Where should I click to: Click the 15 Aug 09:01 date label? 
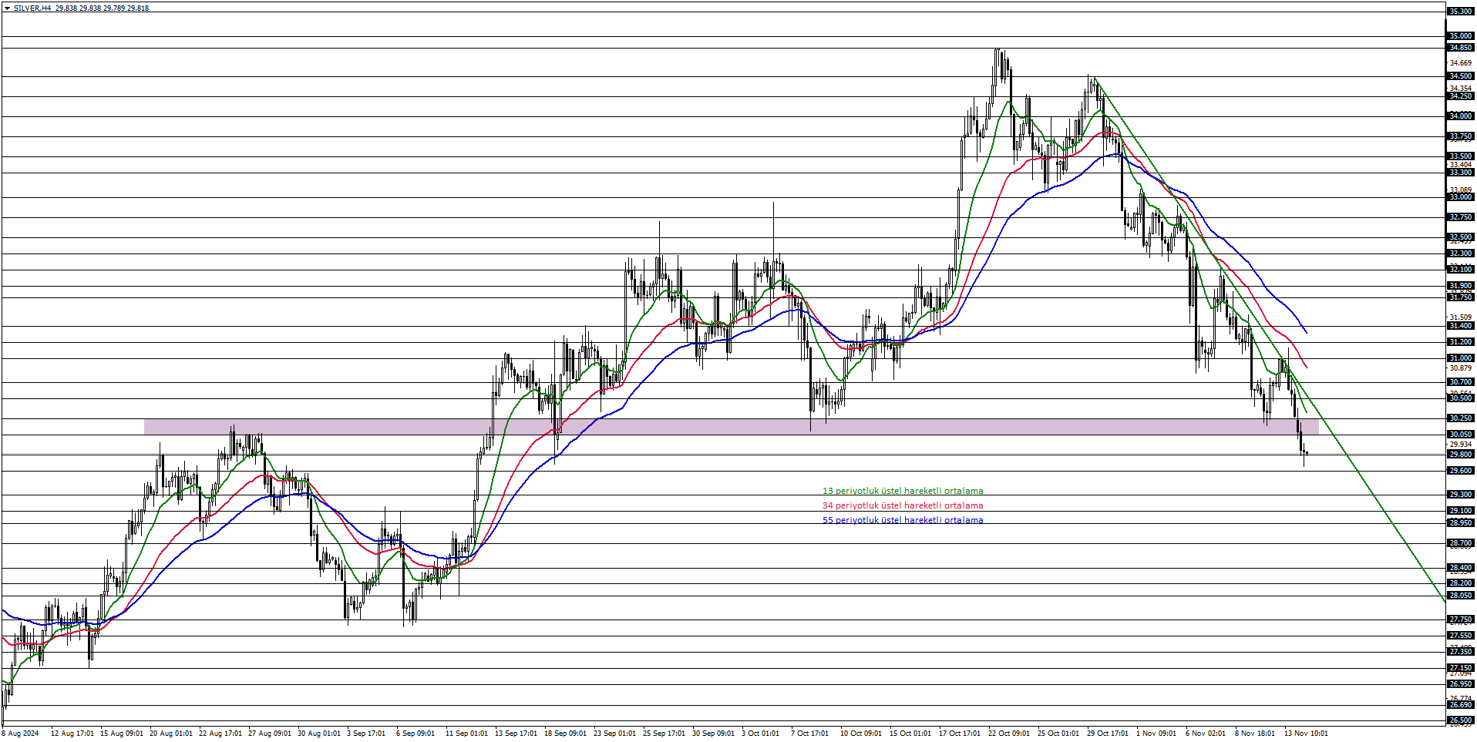coord(122,734)
